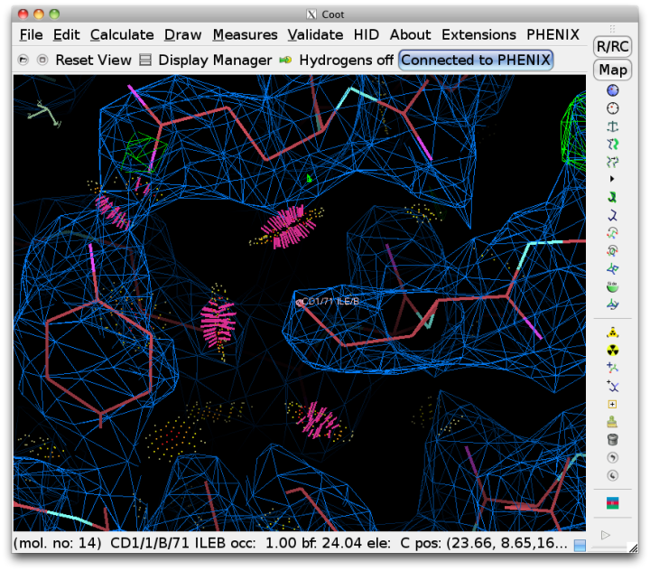Select the Real Space Refine Zone tool

(x=613, y=90)
